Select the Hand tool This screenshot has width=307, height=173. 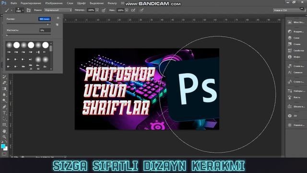pyautogui.click(x=4, y=131)
